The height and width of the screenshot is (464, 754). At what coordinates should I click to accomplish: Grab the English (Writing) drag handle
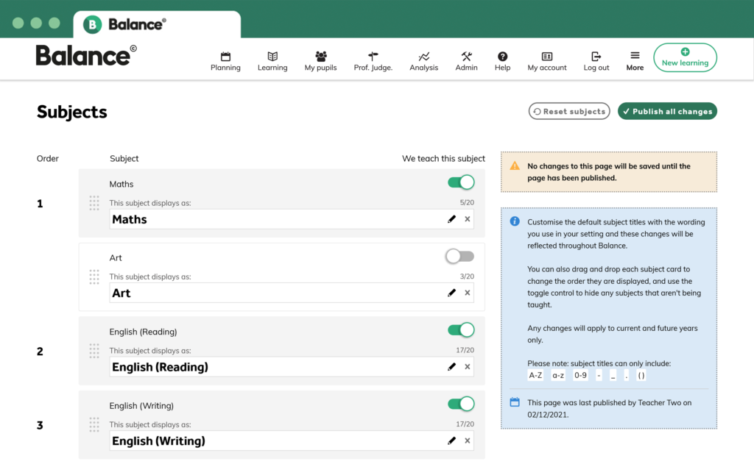[94, 425]
